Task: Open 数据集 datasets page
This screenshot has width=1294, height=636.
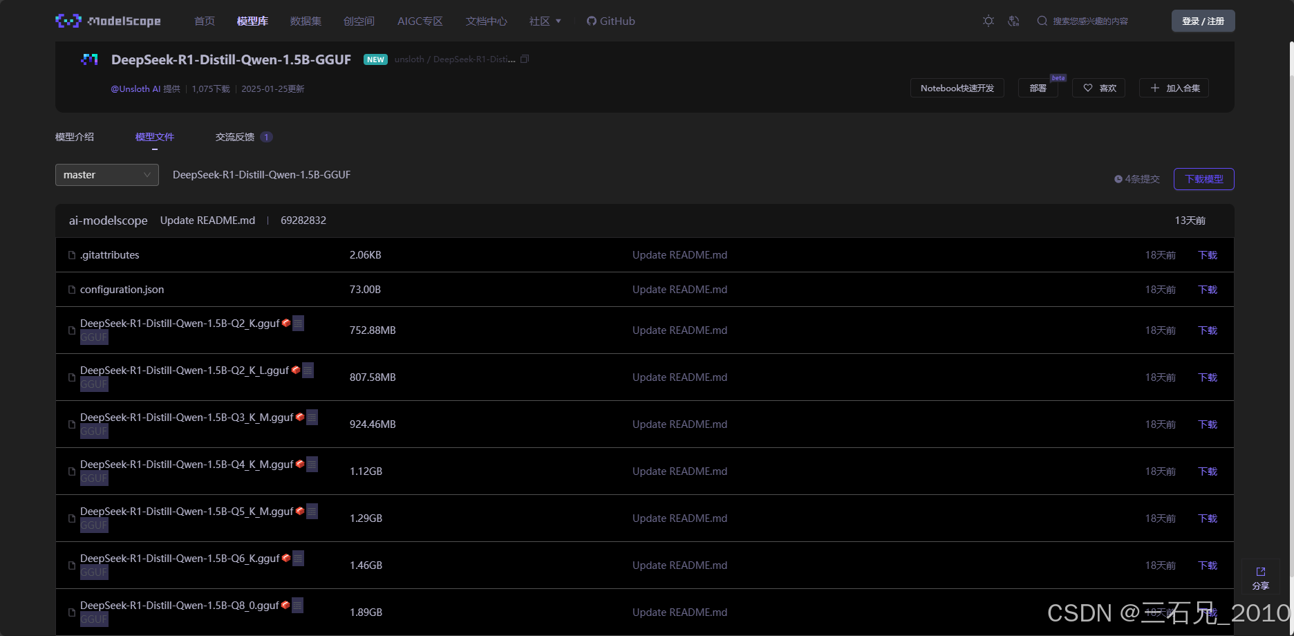Action: (x=306, y=21)
